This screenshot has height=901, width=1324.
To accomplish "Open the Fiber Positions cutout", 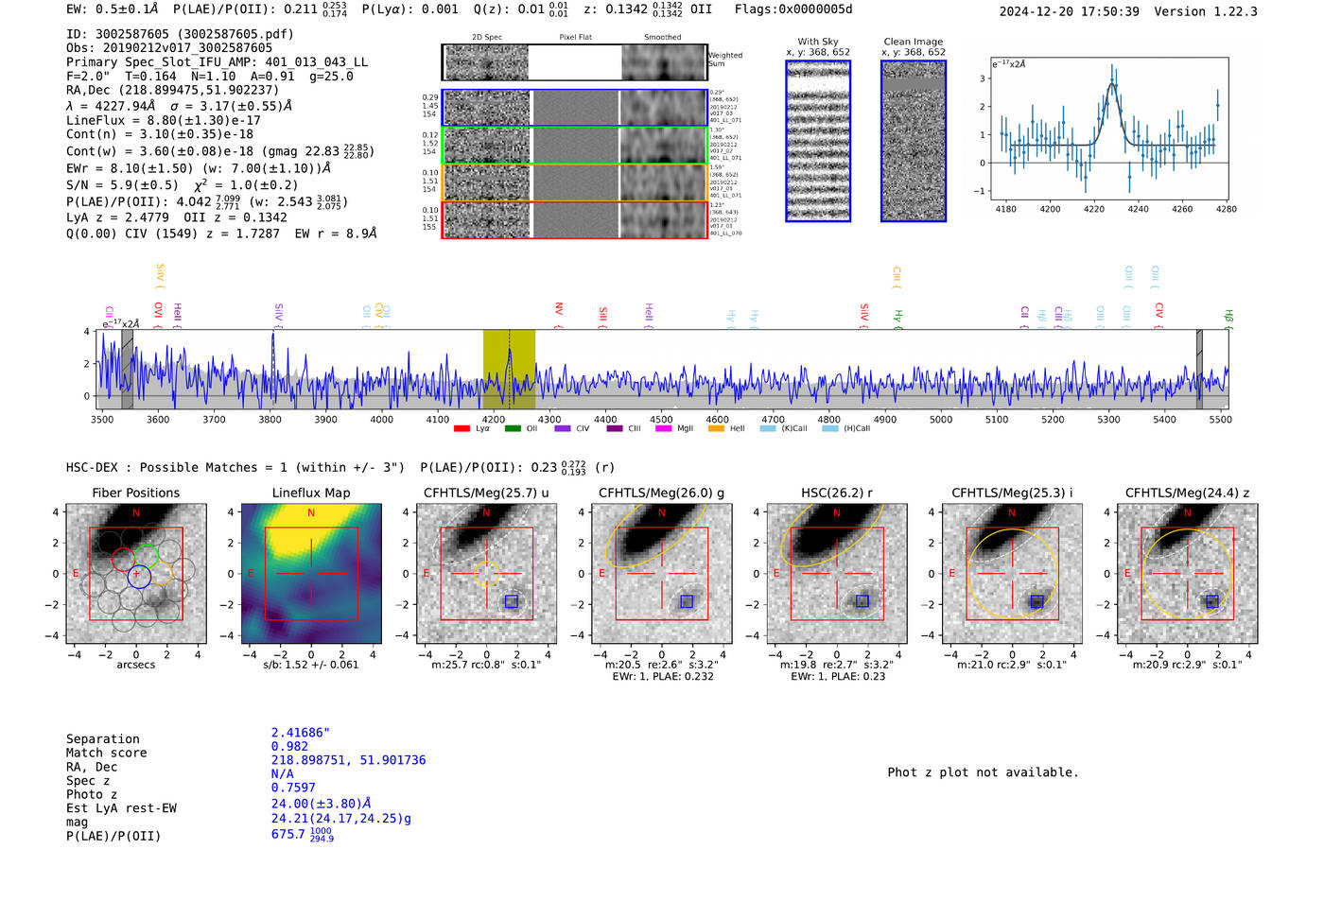I will (135, 574).
